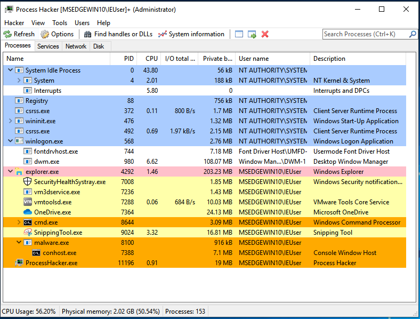This screenshot has height=319, width=420.
Task: Click Find handles or DLLs binoculars icon
Action: pos(87,34)
